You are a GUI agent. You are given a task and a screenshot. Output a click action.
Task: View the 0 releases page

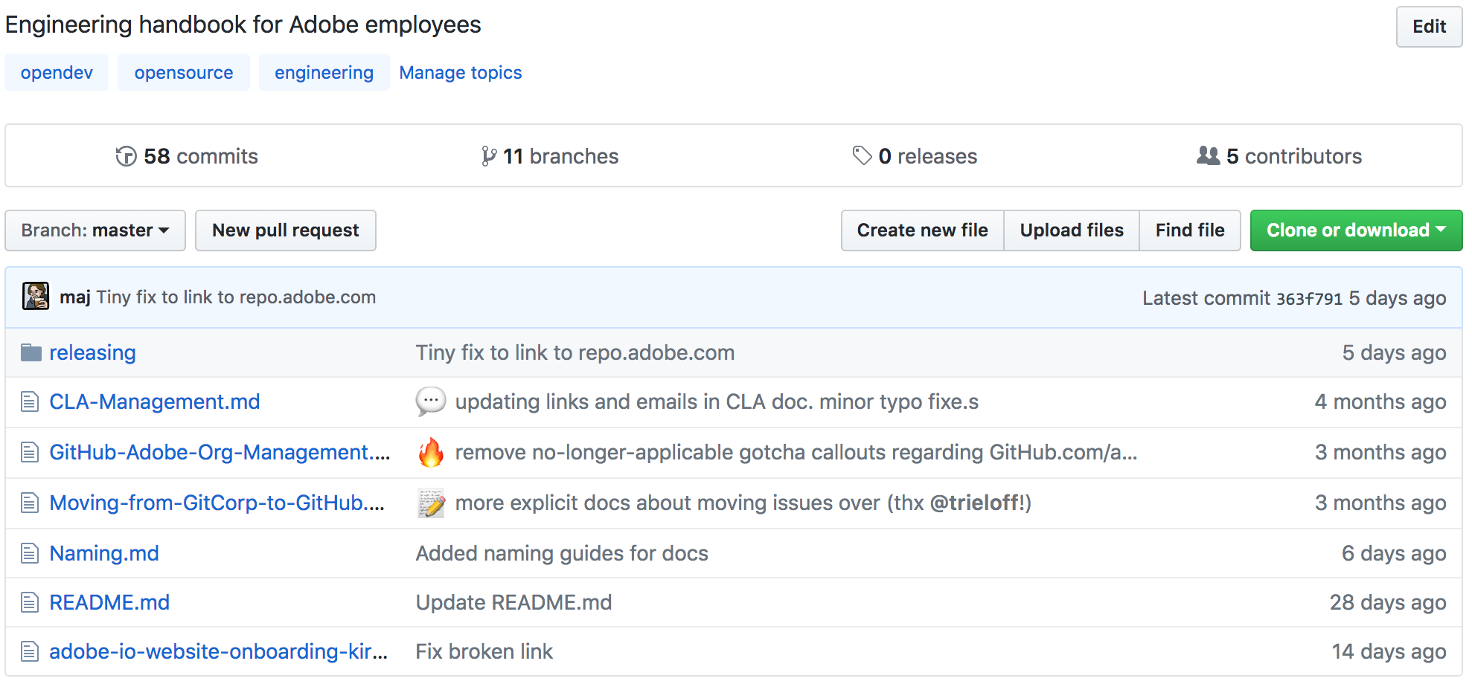click(x=915, y=156)
